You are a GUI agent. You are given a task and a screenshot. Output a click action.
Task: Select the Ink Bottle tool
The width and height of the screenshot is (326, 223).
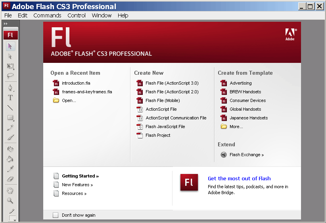coord(10,149)
